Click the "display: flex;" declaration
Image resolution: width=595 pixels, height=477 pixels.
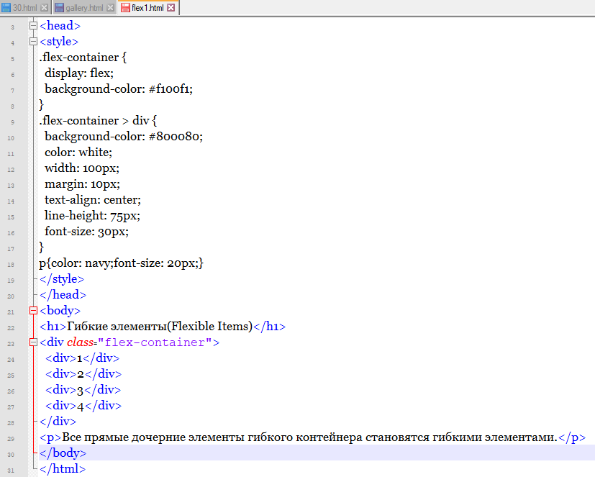click(x=78, y=73)
